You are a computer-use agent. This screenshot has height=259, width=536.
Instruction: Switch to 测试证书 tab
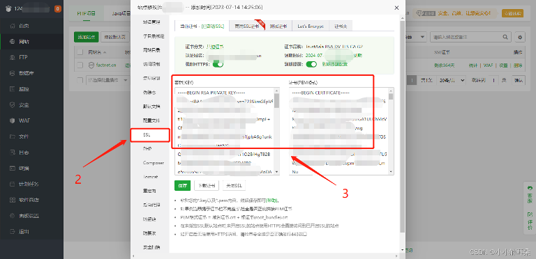coord(278,26)
